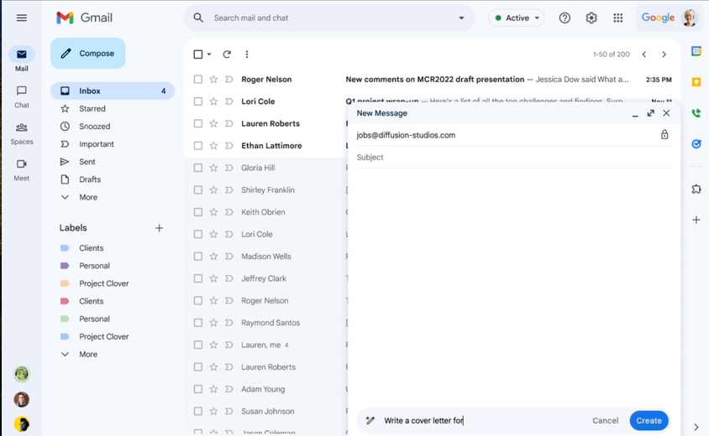
Task: Open Tasks in the right side panel
Action: [696, 144]
